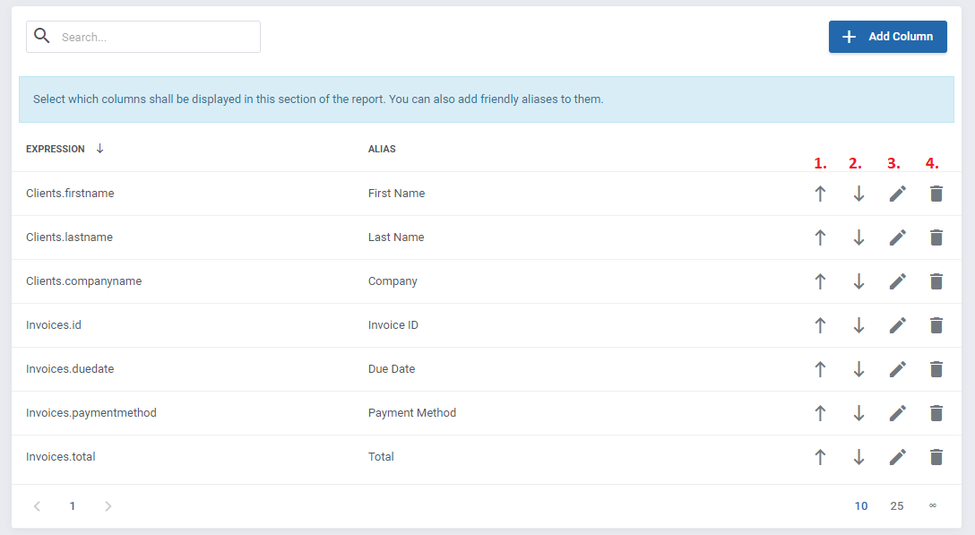The image size is (975, 535).
Task: Sort by the EXPRESSION column header
Action: point(56,149)
